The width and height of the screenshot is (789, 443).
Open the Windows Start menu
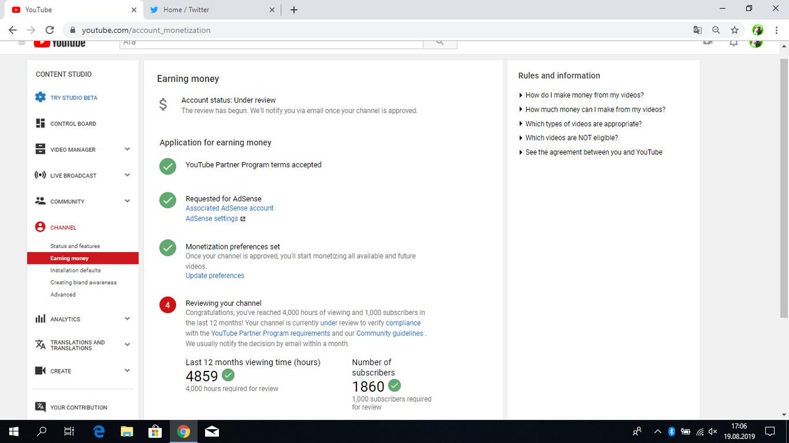pos(13,432)
